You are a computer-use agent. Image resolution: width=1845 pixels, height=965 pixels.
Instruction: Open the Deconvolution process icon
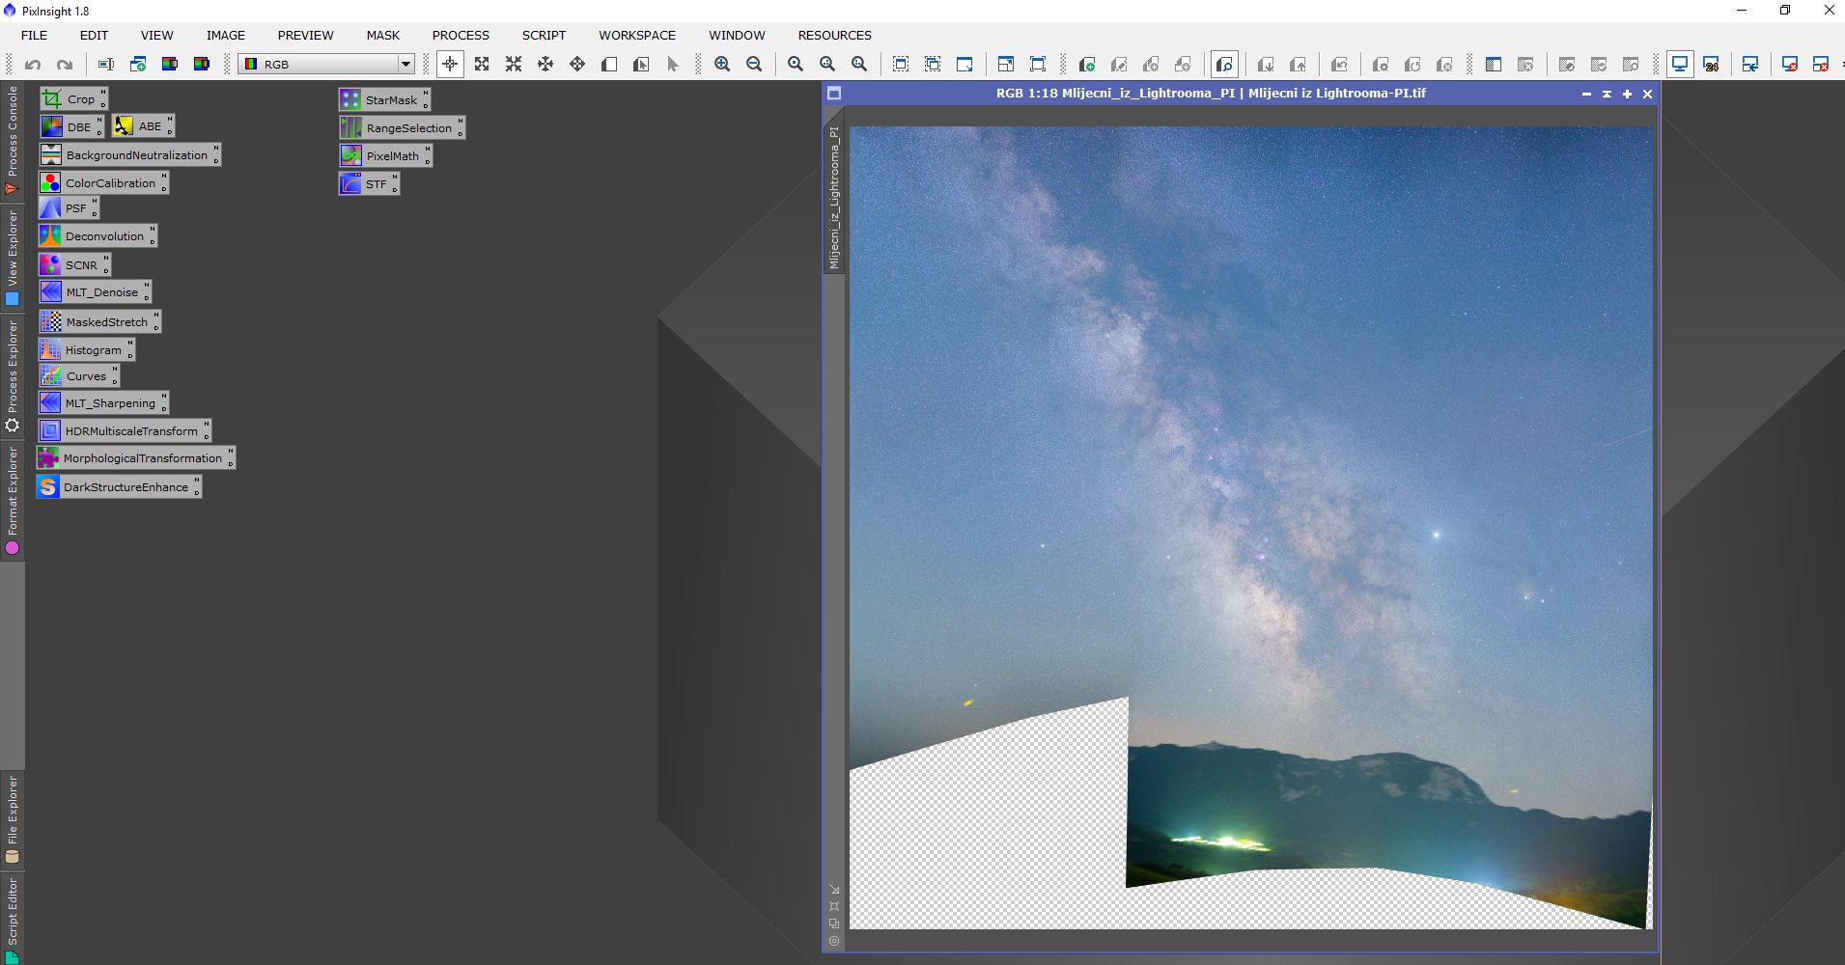click(x=97, y=236)
